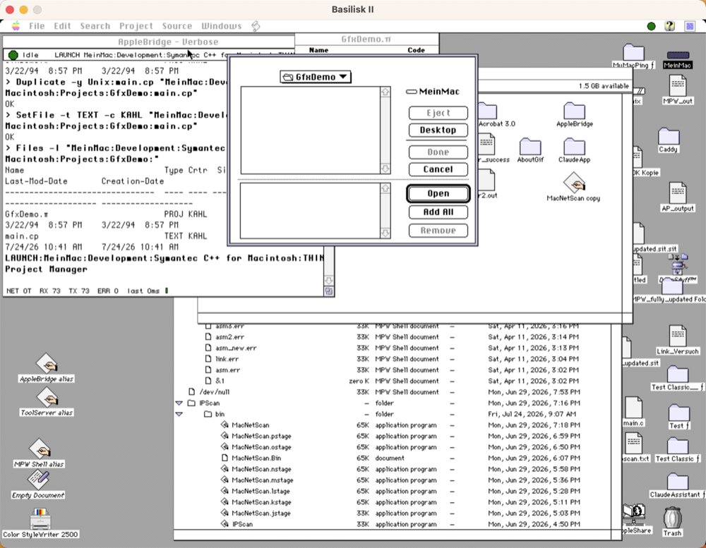Screen dimensions: 706x548
Task: Select the MacNetScan.kstage row text
Action: [262, 502]
